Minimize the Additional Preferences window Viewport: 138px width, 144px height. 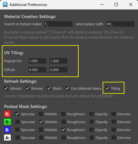pos(102,4)
